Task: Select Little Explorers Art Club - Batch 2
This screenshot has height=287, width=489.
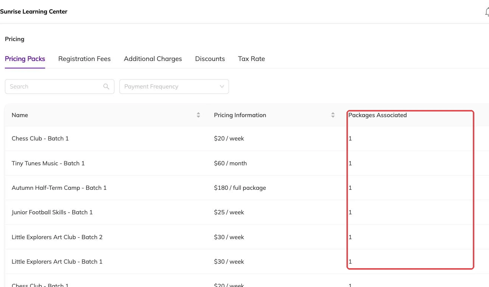Action: (57, 237)
